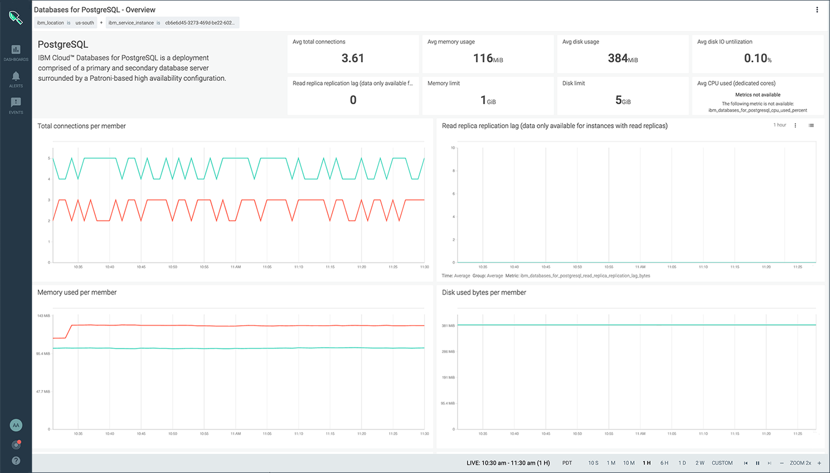Skip to next time window

tap(769, 463)
